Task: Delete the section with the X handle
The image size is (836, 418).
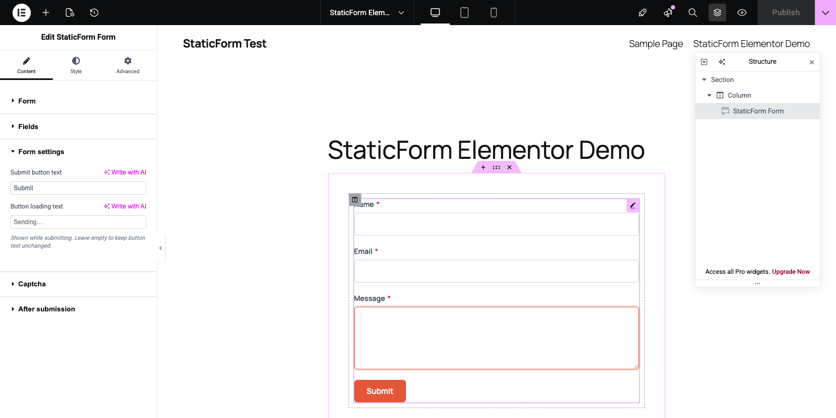Action: [509, 168]
